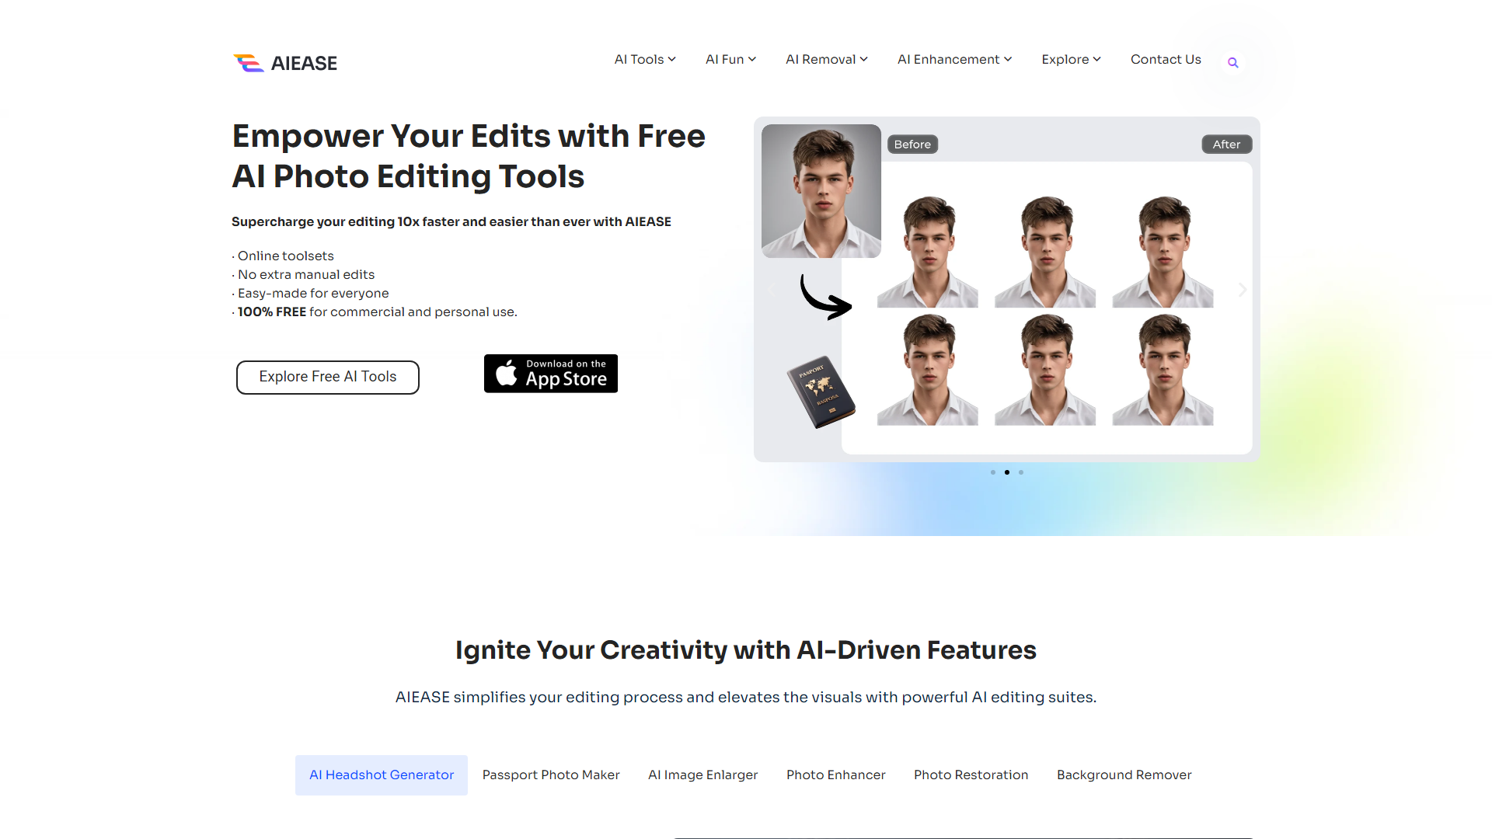Click the Background Remover tab option
Viewport: 1492px width, 839px height.
point(1123,775)
